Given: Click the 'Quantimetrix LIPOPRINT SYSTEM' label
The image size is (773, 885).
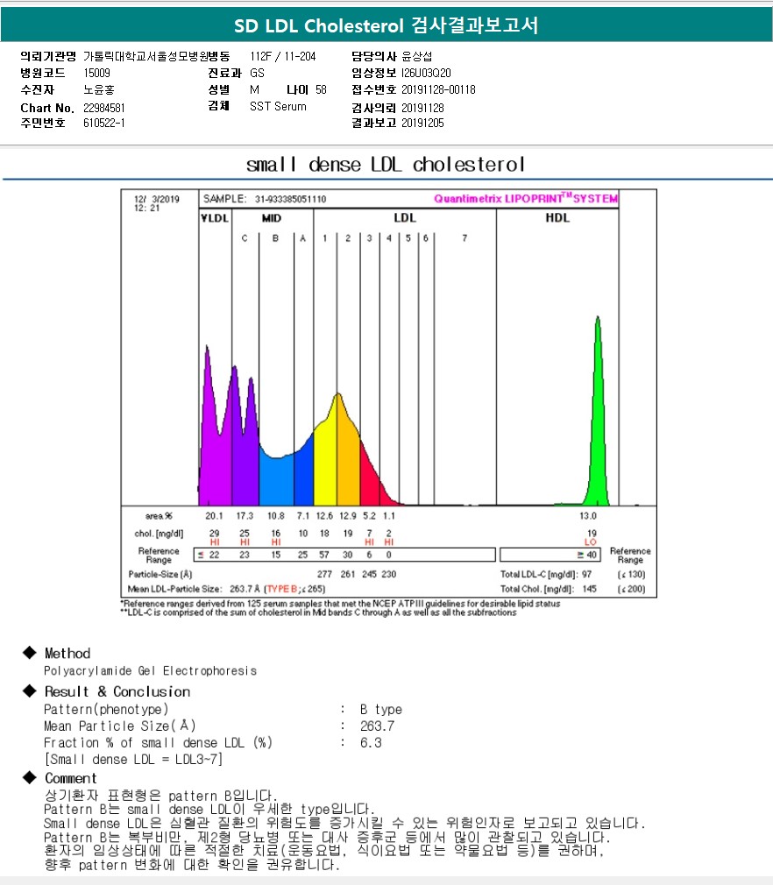Looking at the screenshot, I should pyautogui.click(x=526, y=198).
